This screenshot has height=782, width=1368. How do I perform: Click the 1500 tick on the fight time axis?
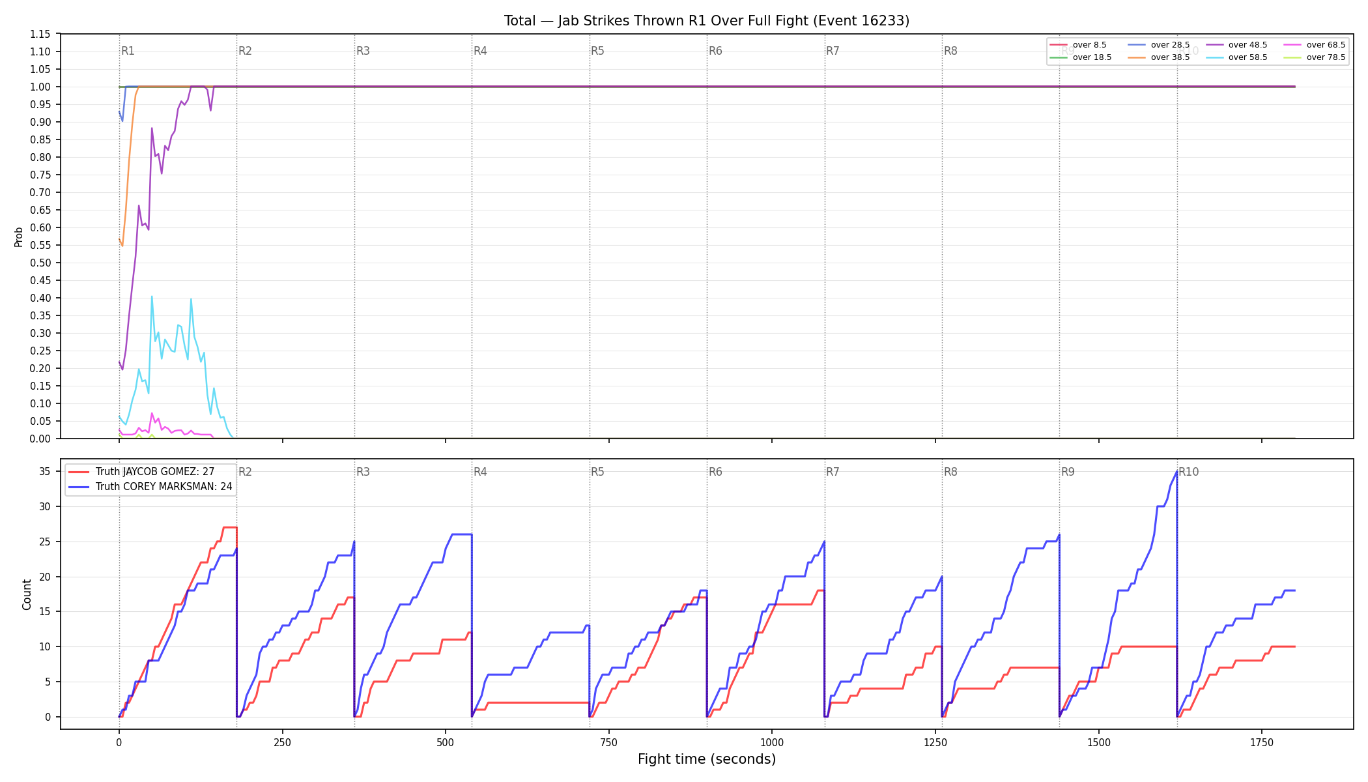tap(1099, 742)
